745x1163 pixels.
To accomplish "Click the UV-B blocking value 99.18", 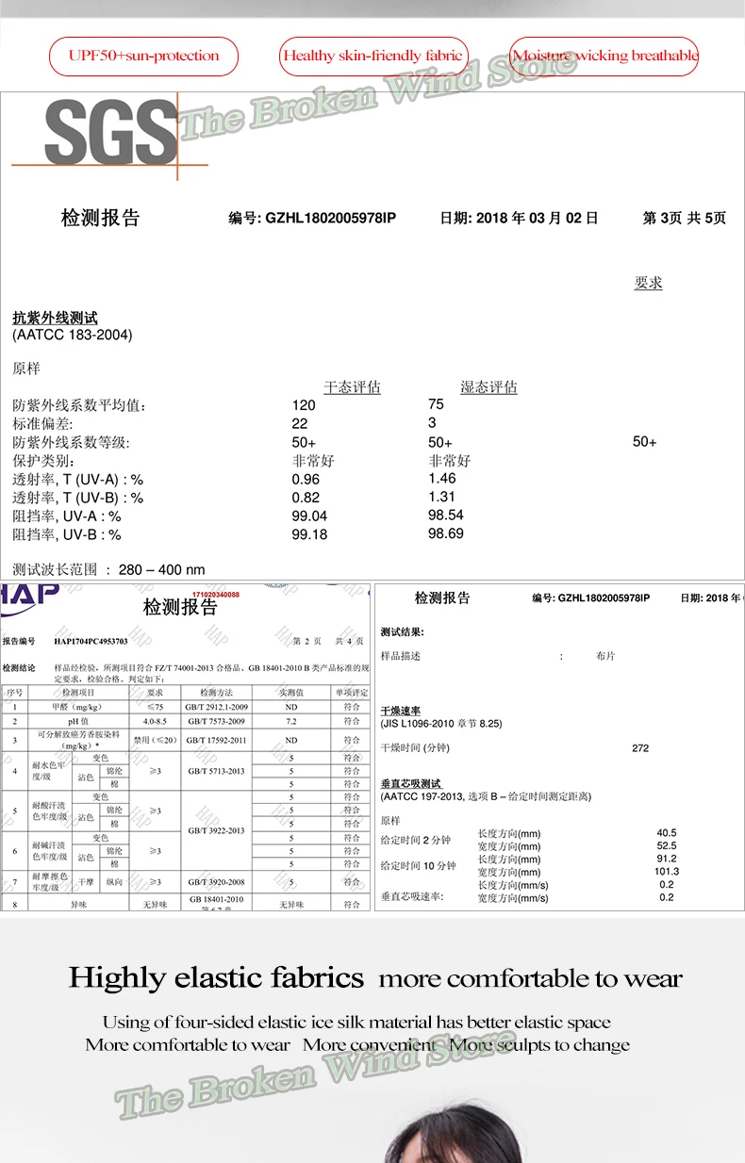I will pyautogui.click(x=309, y=534).
